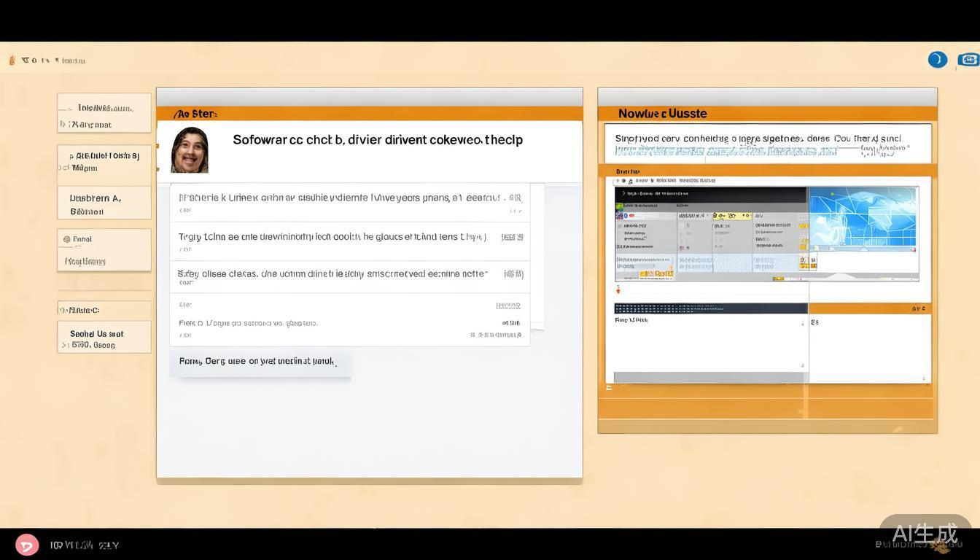980x560 pixels.
Task: Select the 'Dusbrern A.' sidebar card
Action: click(x=104, y=203)
